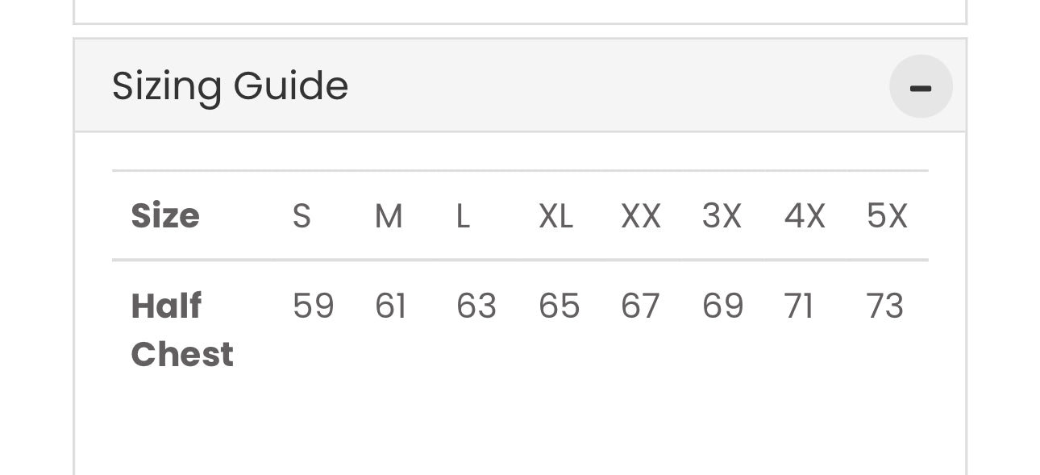The width and height of the screenshot is (1040, 475).
Task: Select the 4X size column header
Action: (x=805, y=216)
